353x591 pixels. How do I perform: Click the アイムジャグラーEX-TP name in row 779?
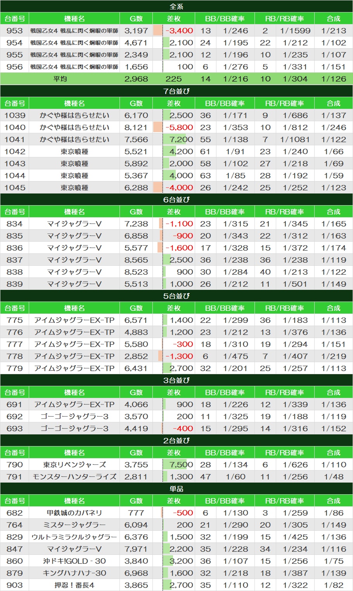pyautogui.click(x=74, y=368)
